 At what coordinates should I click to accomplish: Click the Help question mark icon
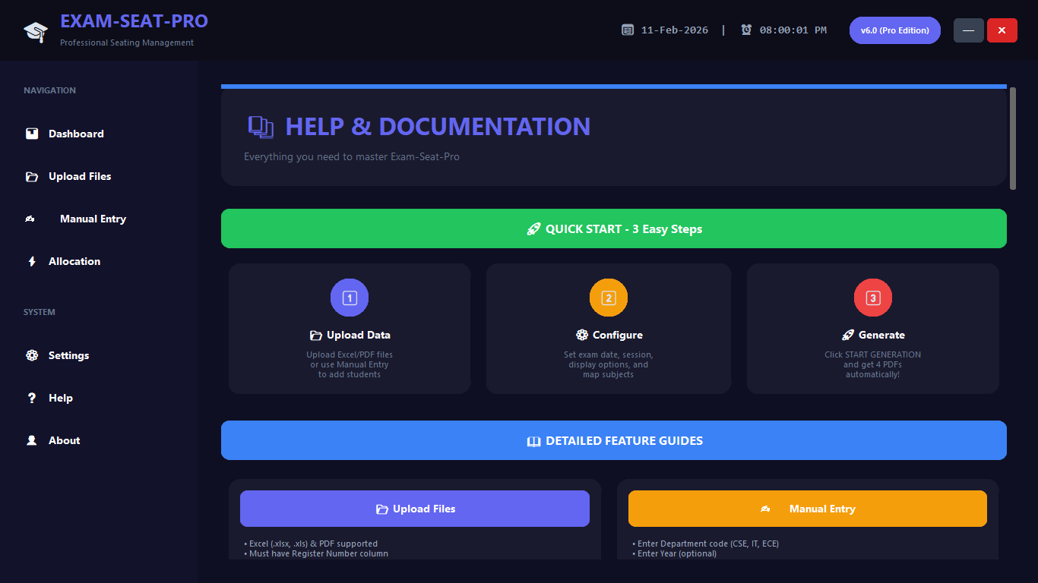pos(32,398)
